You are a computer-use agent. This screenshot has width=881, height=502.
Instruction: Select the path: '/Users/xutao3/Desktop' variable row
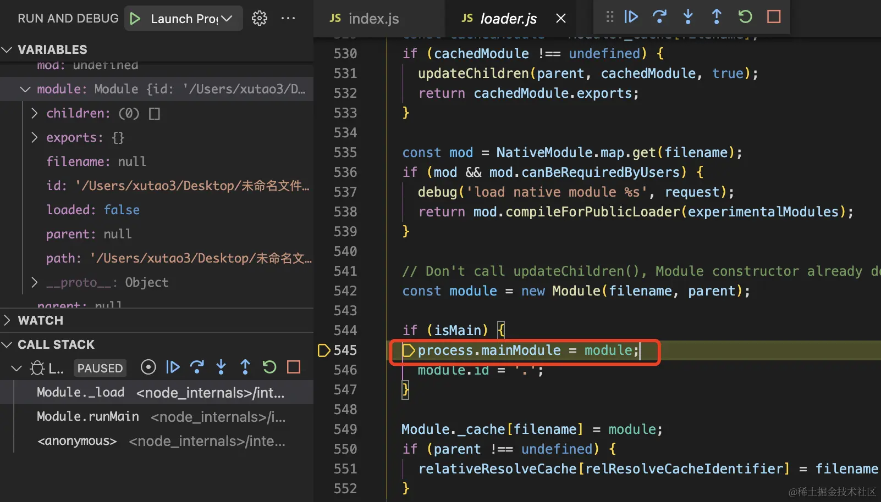157,258
